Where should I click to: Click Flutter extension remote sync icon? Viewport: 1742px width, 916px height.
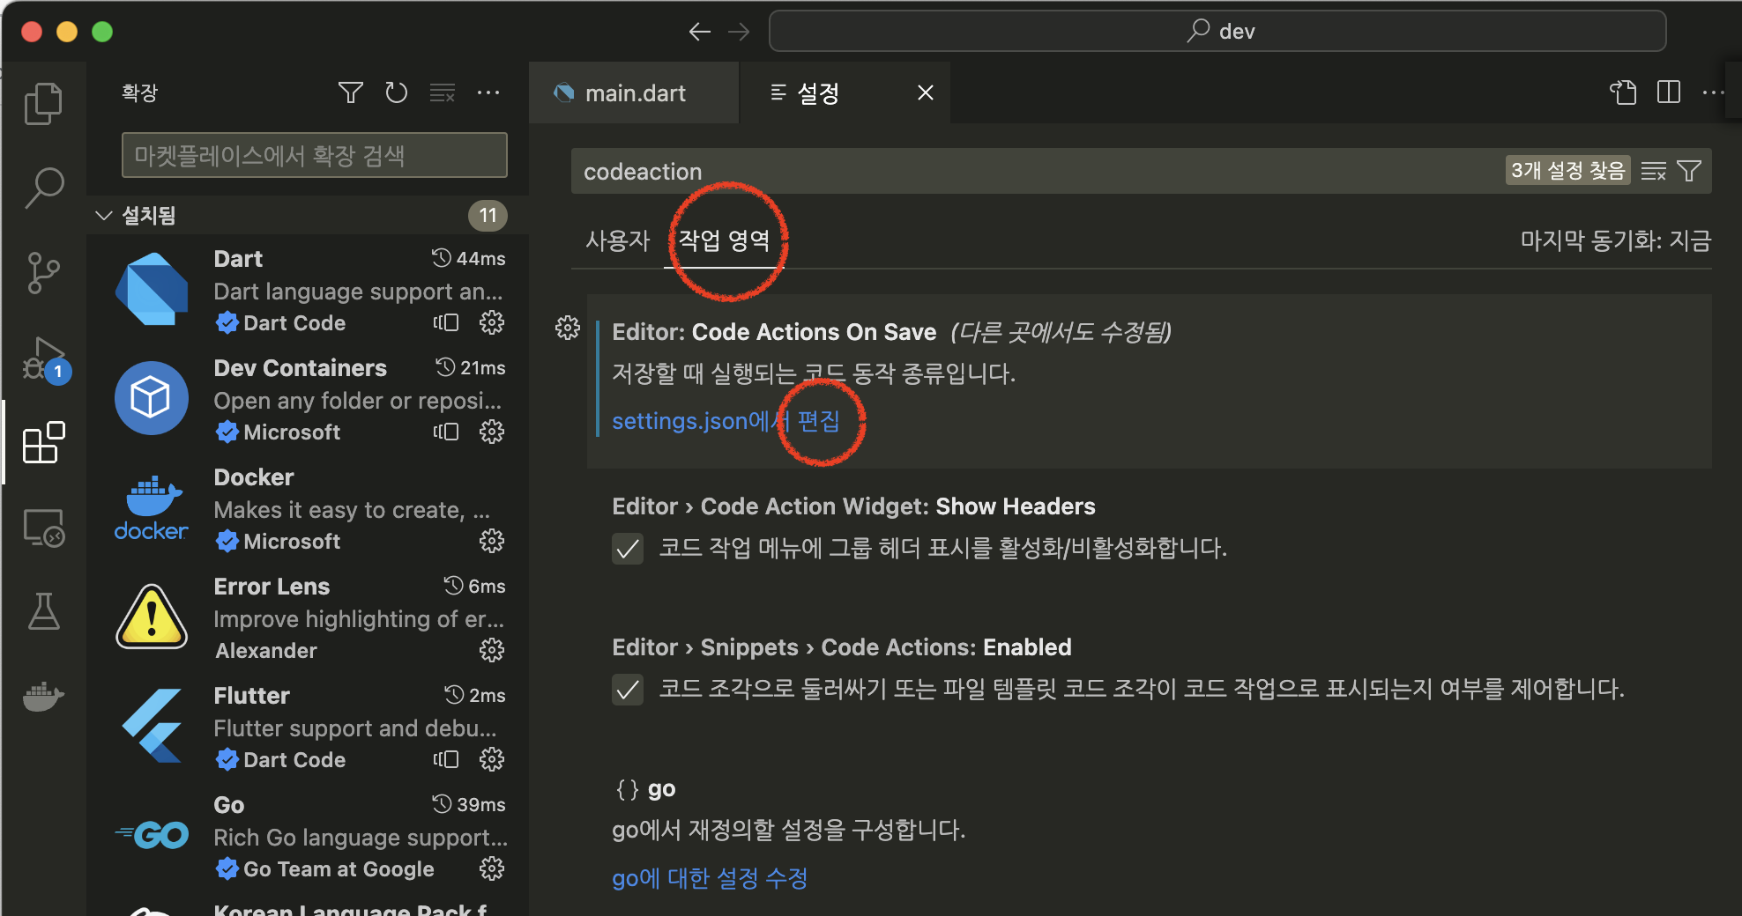coord(446,759)
